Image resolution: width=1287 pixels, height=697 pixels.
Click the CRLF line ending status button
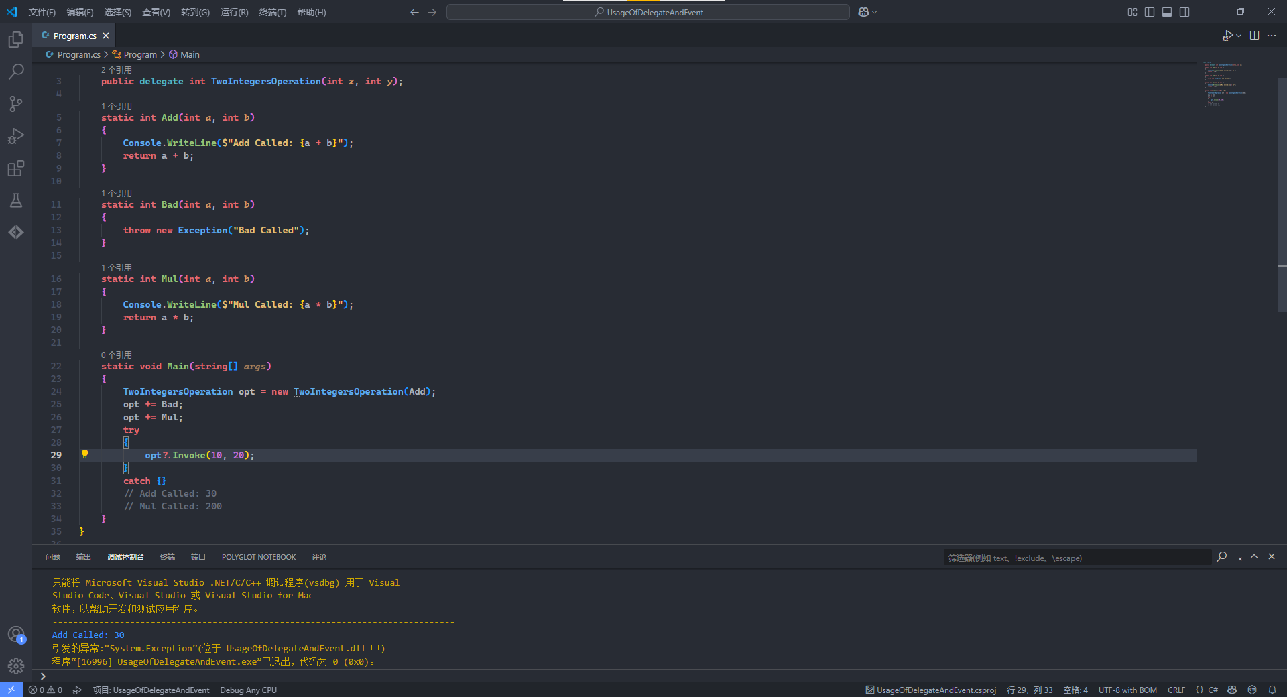[1176, 690]
